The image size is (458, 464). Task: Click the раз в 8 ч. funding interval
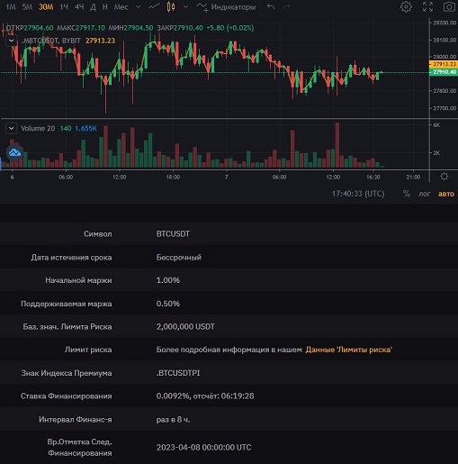pos(173,419)
